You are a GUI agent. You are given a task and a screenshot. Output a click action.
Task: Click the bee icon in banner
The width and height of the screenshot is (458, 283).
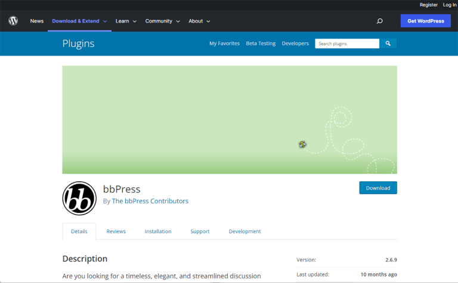point(302,144)
